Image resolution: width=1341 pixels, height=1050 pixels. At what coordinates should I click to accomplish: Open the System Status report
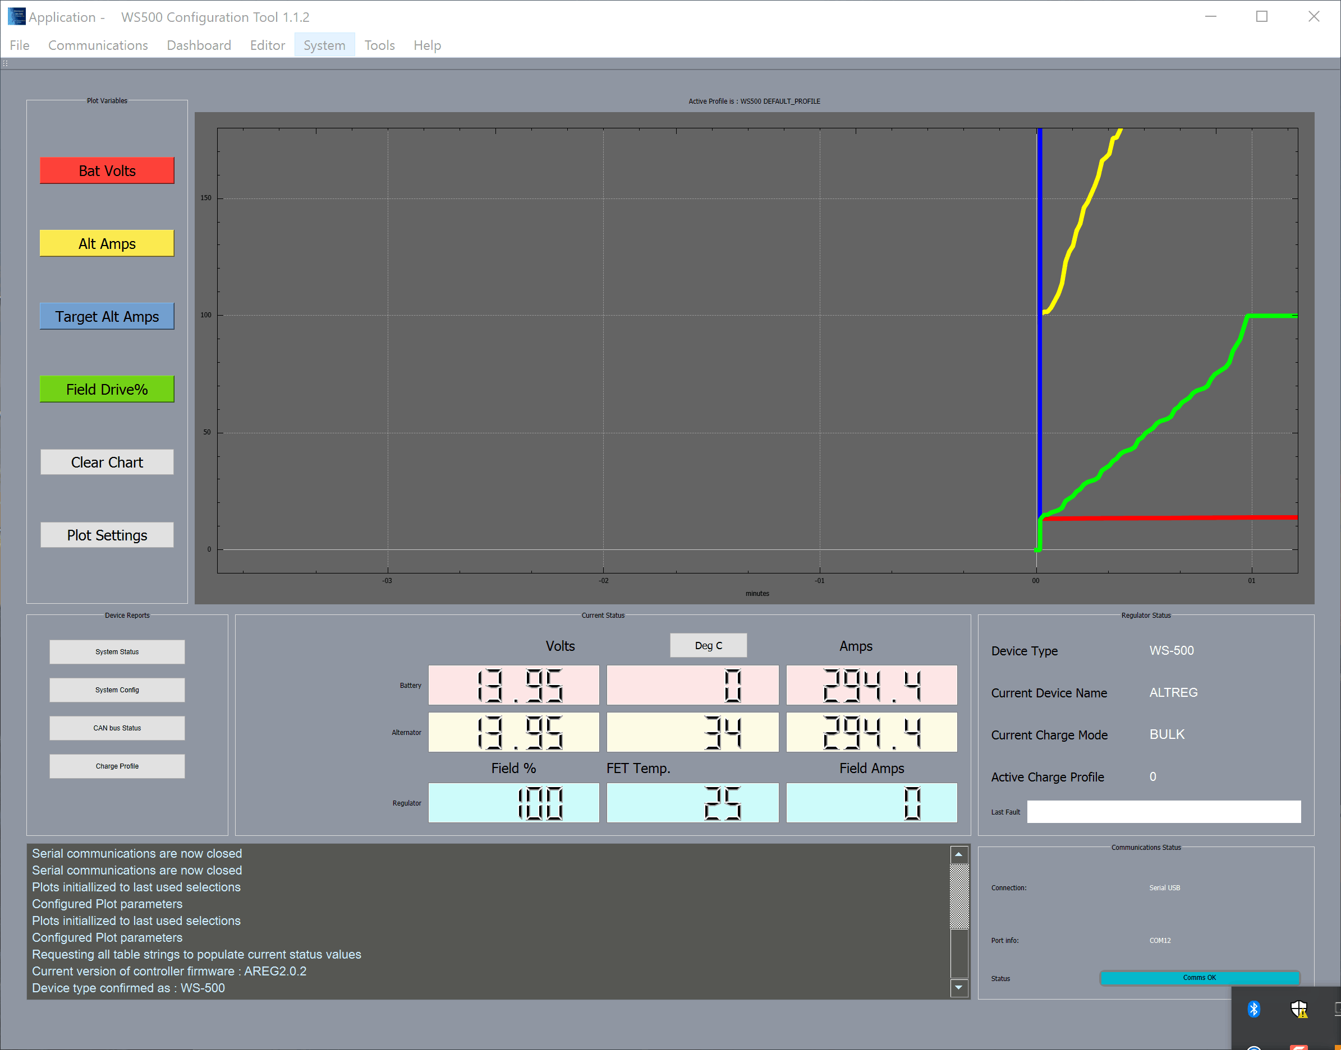pos(117,651)
